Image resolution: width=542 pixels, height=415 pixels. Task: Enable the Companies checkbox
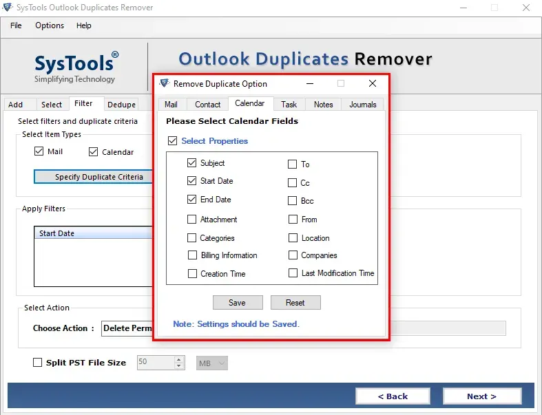pos(293,255)
